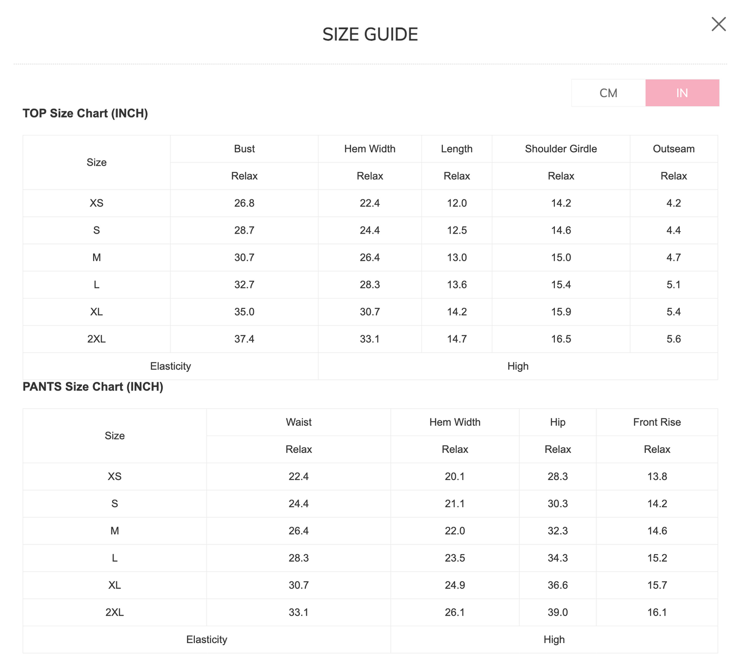Click the Hip column header

tap(557, 422)
